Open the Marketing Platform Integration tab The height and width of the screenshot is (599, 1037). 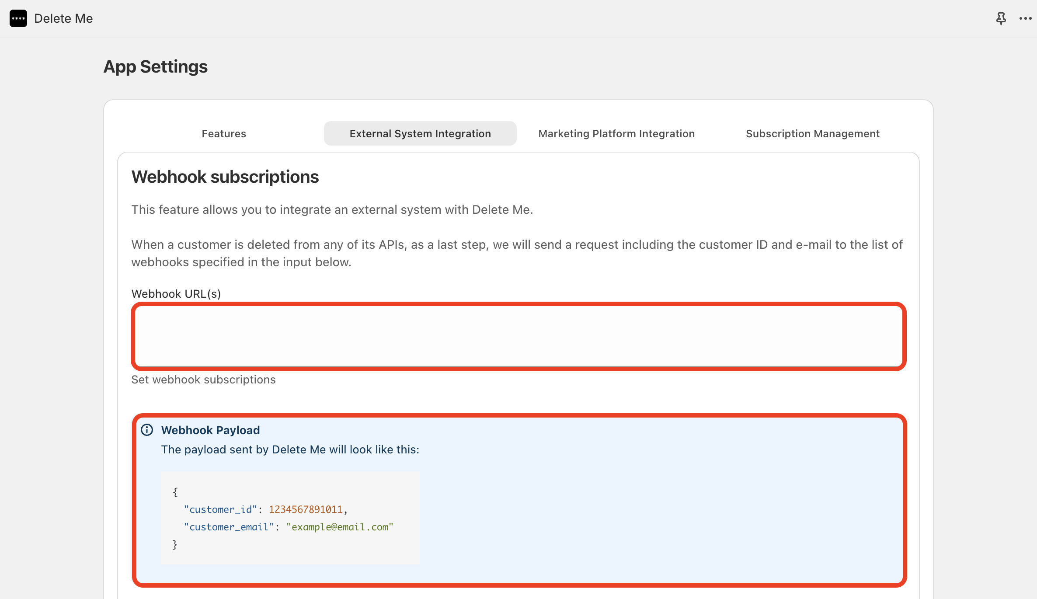tap(616, 133)
